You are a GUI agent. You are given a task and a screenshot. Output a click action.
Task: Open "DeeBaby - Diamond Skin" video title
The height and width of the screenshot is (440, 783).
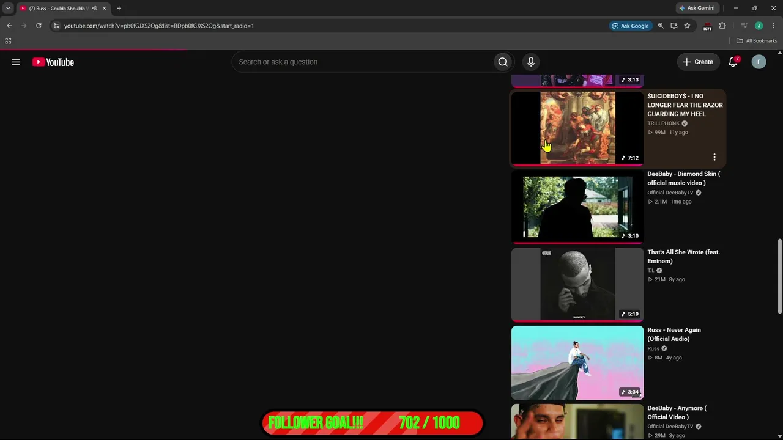pos(683,178)
